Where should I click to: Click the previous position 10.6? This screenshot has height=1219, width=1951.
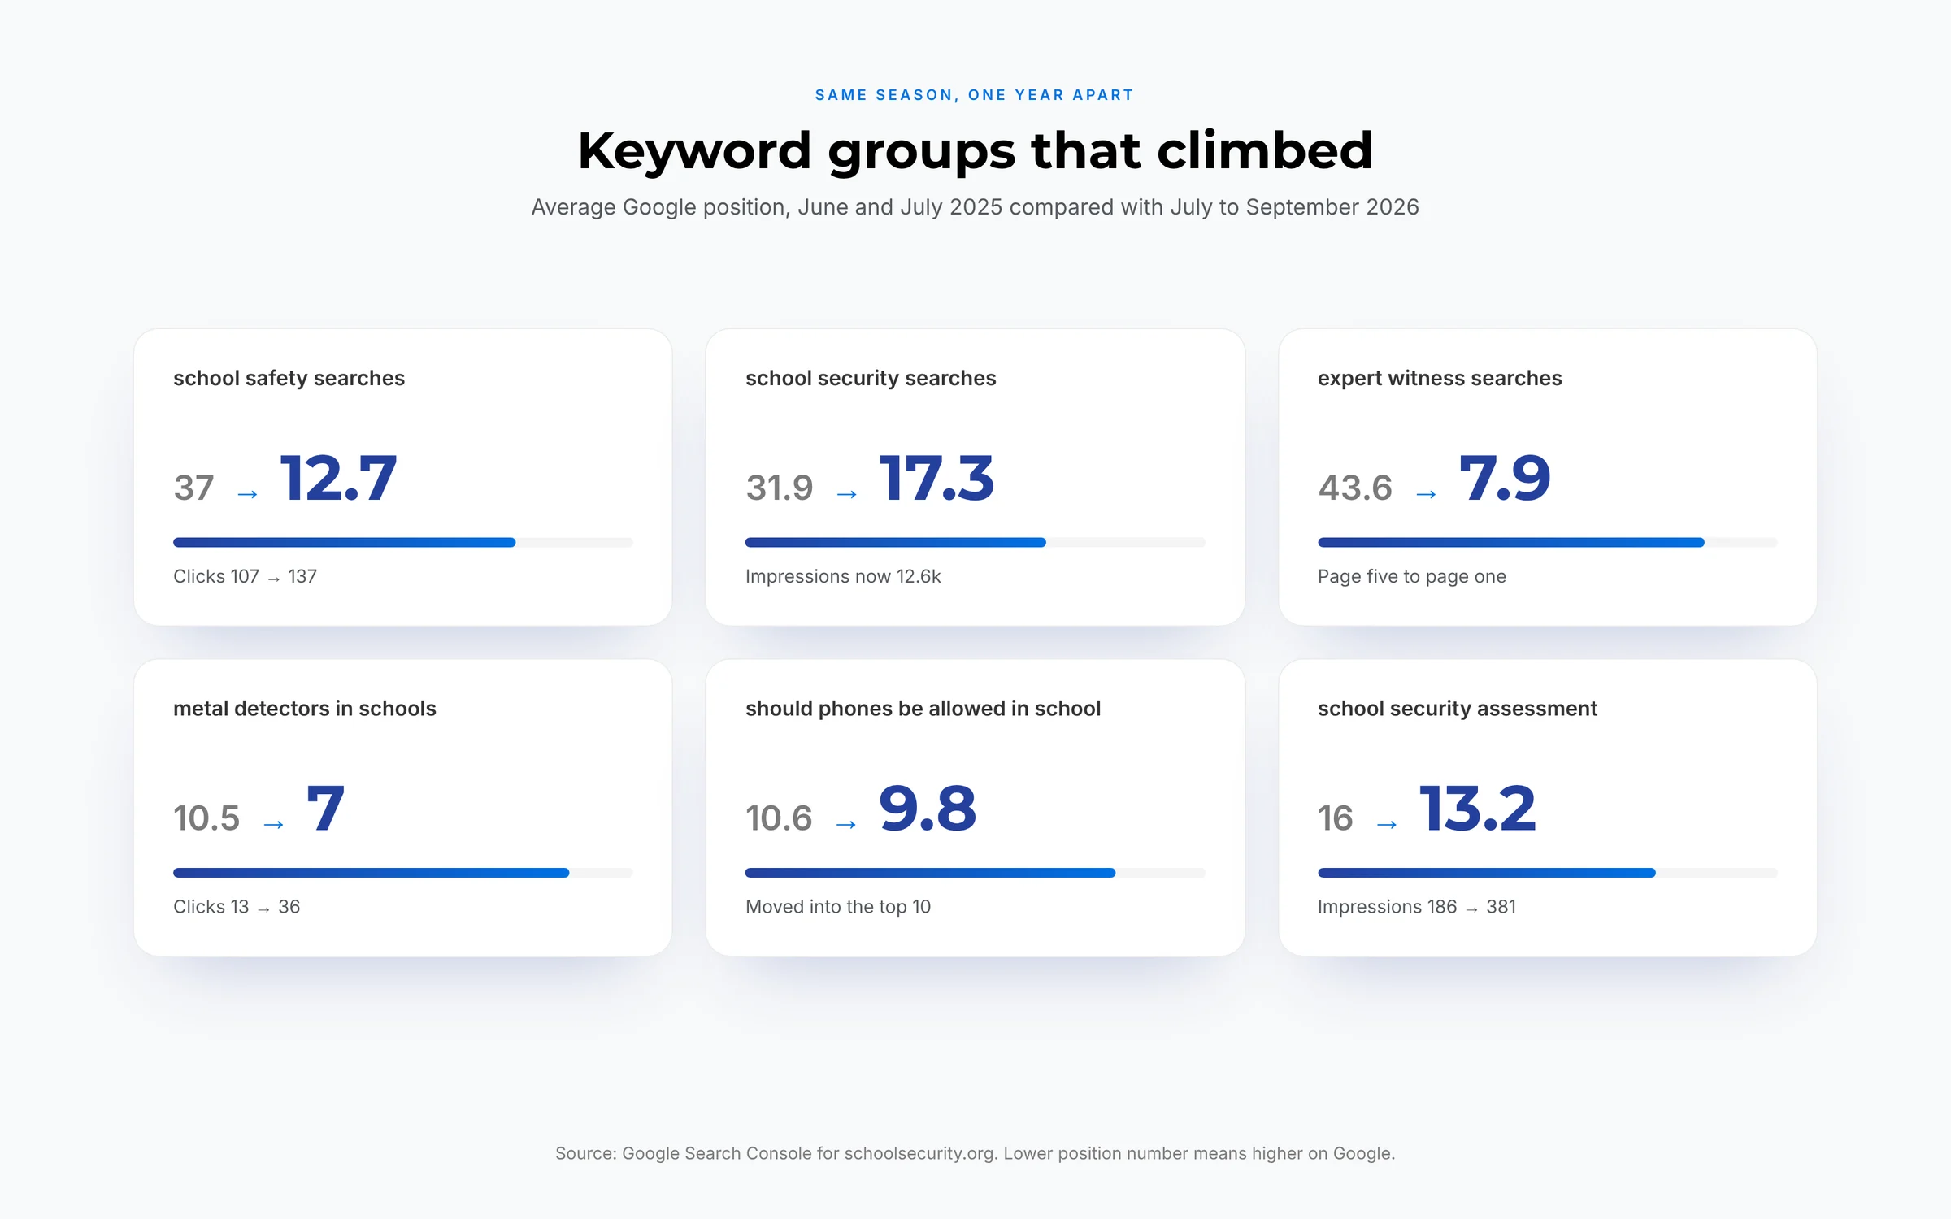click(x=779, y=818)
